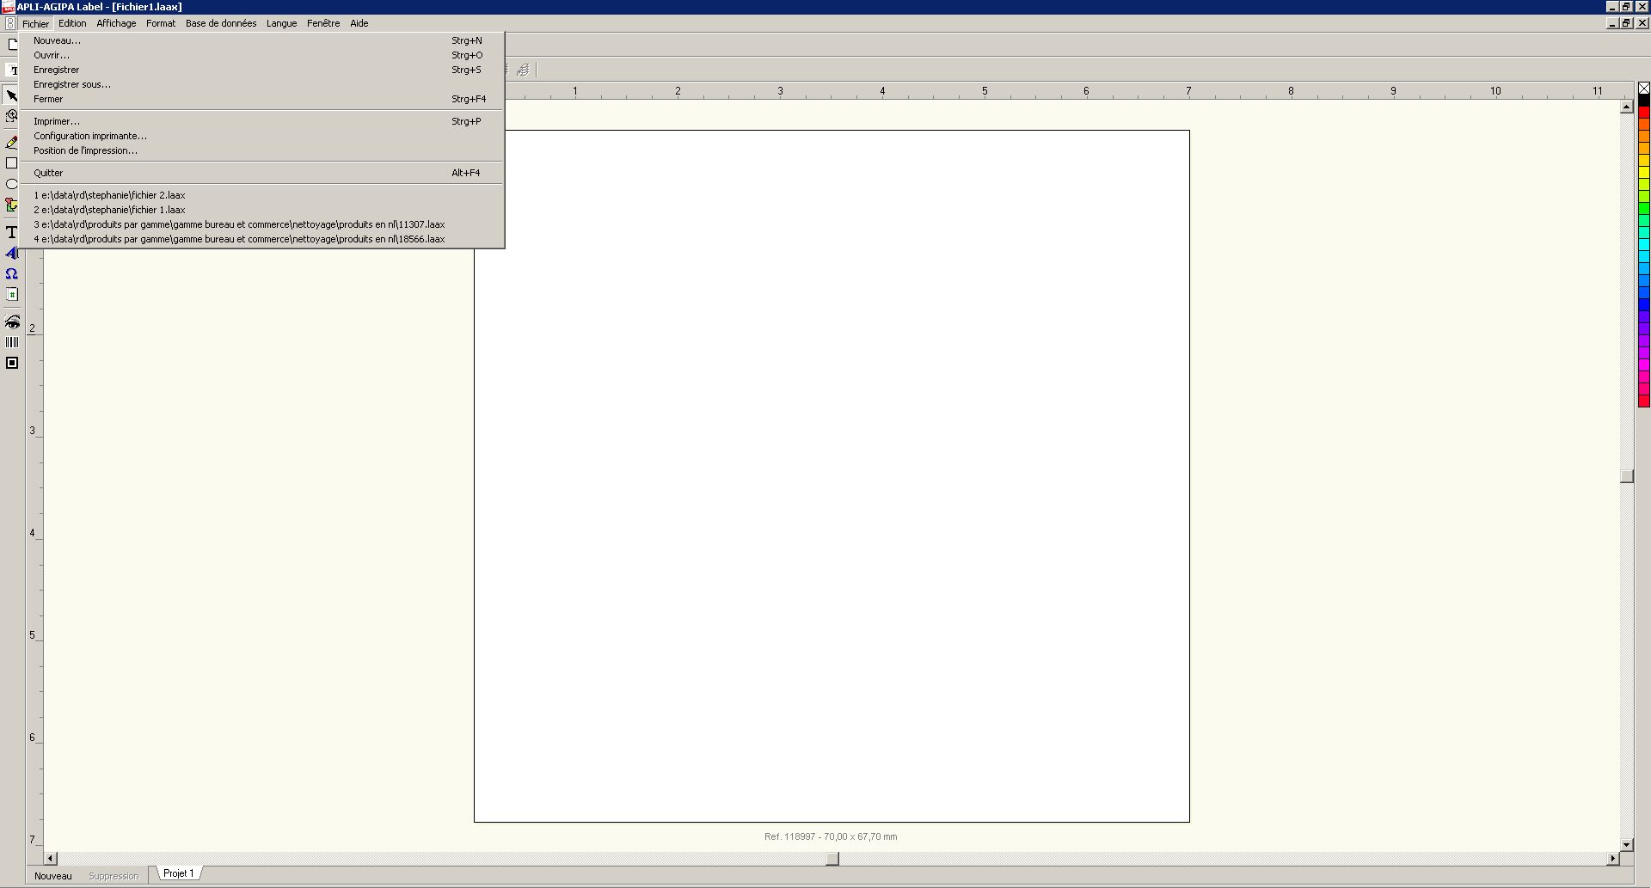Open recent file fichier 2.laax
Viewport: 1651px width, 888px height.
coord(109,195)
